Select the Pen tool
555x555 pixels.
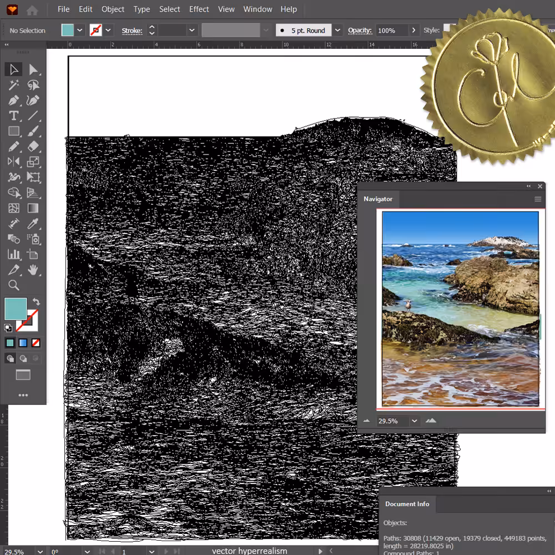click(x=13, y=100)
